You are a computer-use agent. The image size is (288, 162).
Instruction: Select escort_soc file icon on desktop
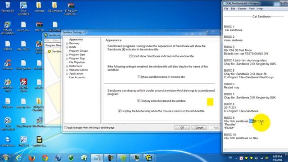pos(23,27)
